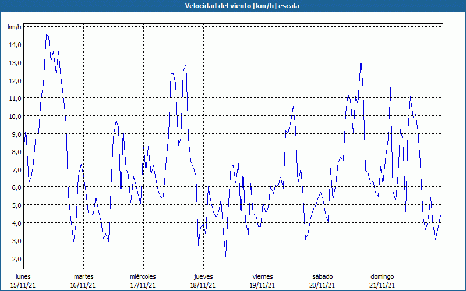Image resolution: width=466 pixels, height=291 pixels.
Task: Click the 20/11/21 date label
Action: (x=323, y=285)
